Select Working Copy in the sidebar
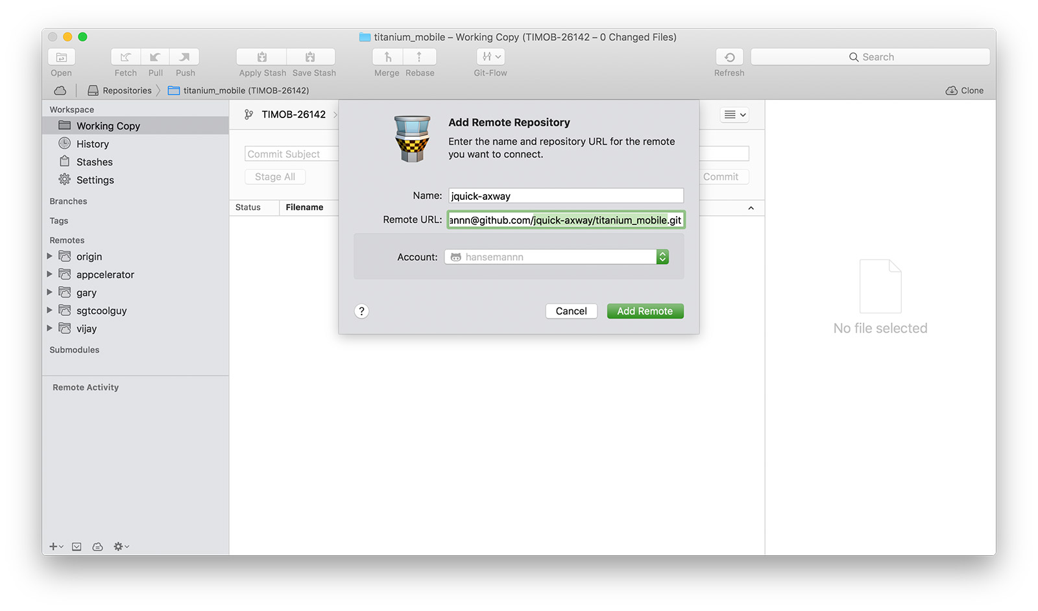This screenshot has width=1038, height=611. click(136, 126)
